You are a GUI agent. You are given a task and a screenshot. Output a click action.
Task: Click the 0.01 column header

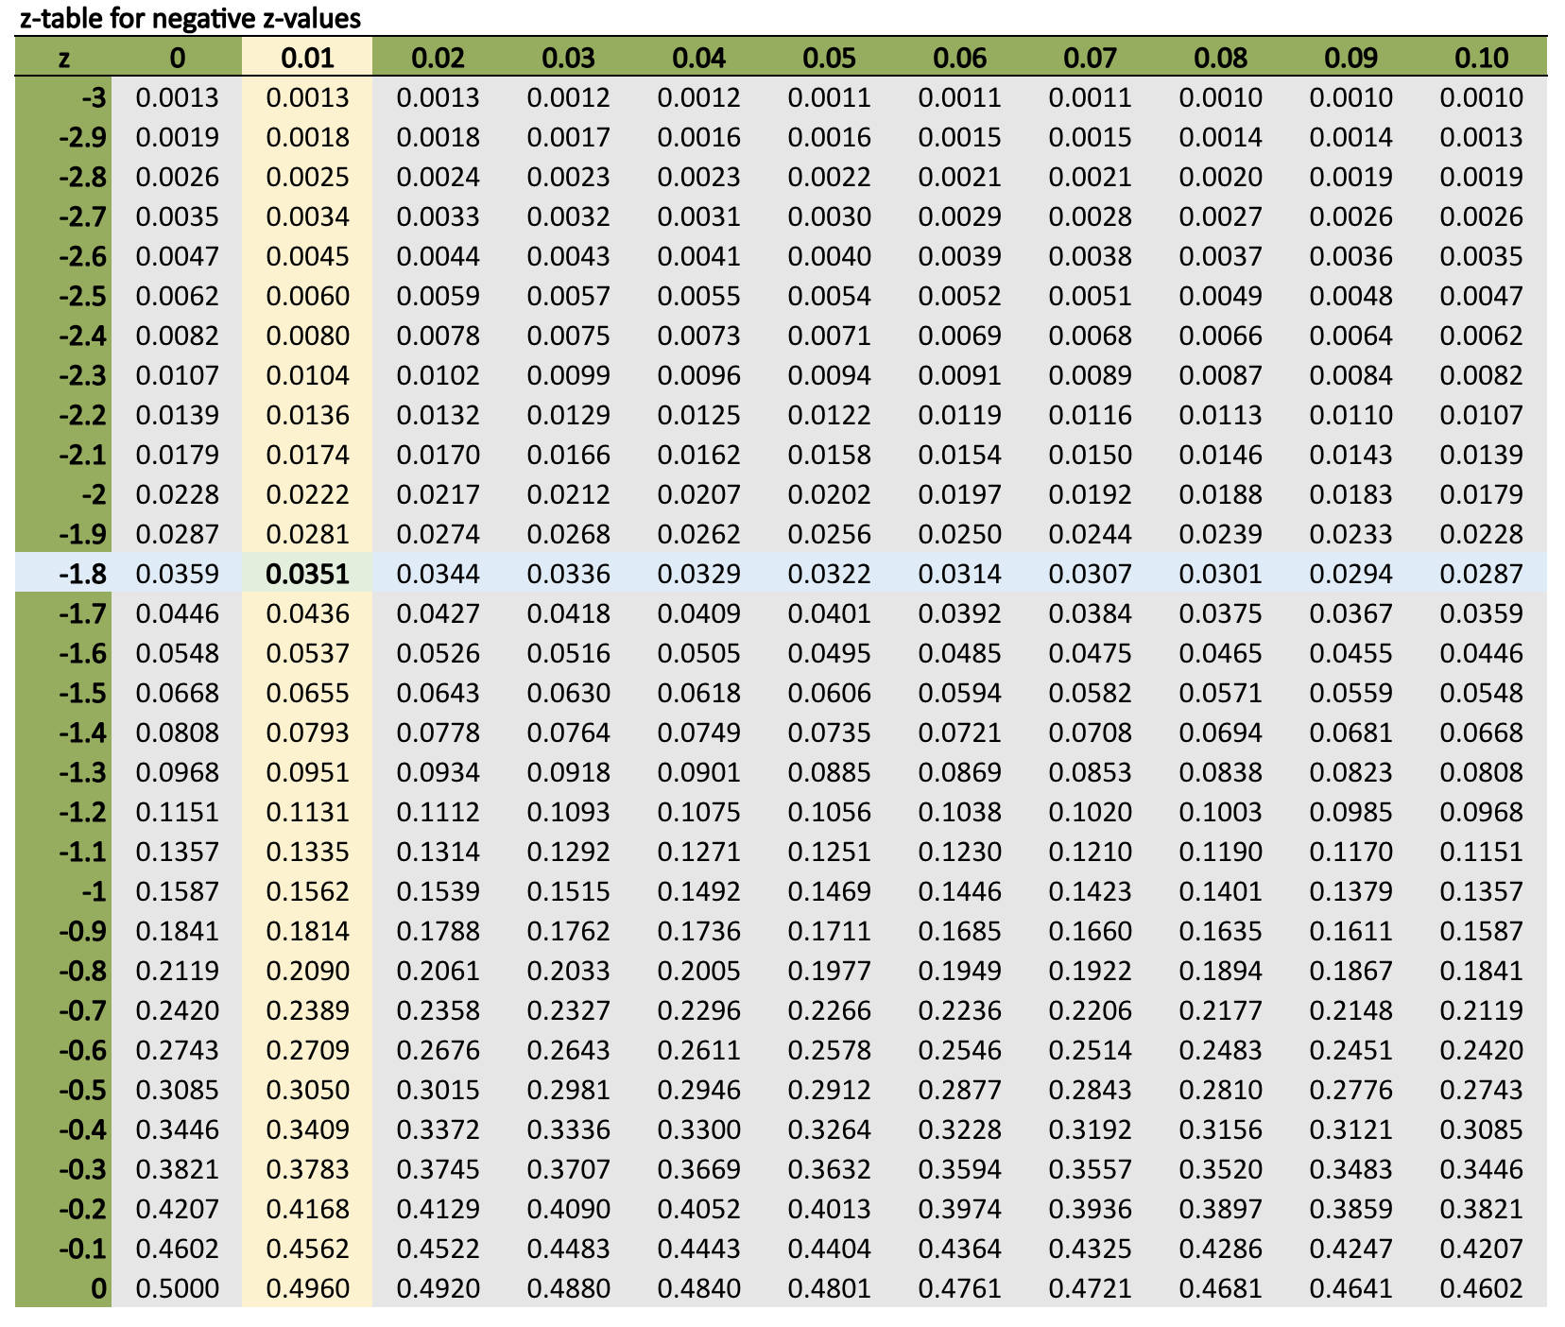pos(307,58)
